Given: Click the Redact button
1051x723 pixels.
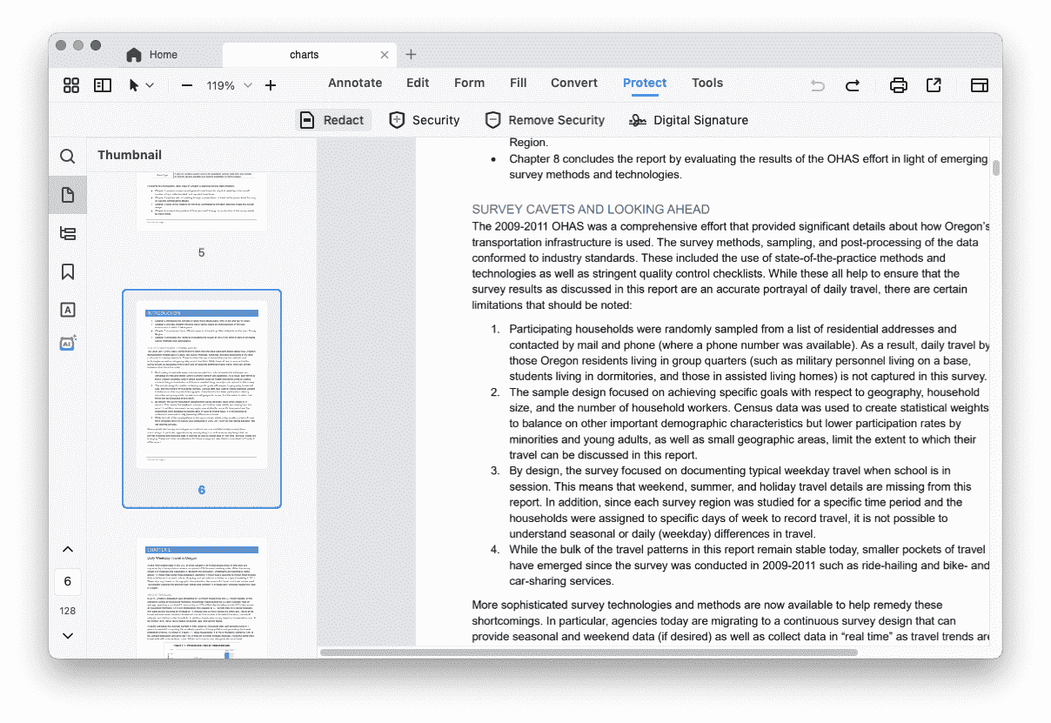Looking at the screenshot, I should click(333, 120).
